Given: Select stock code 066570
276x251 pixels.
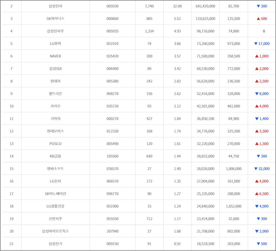Looking at the screenshot, I should (113, 181).
